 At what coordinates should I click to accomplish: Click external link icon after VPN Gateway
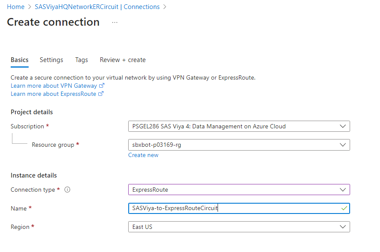[102, 86]
